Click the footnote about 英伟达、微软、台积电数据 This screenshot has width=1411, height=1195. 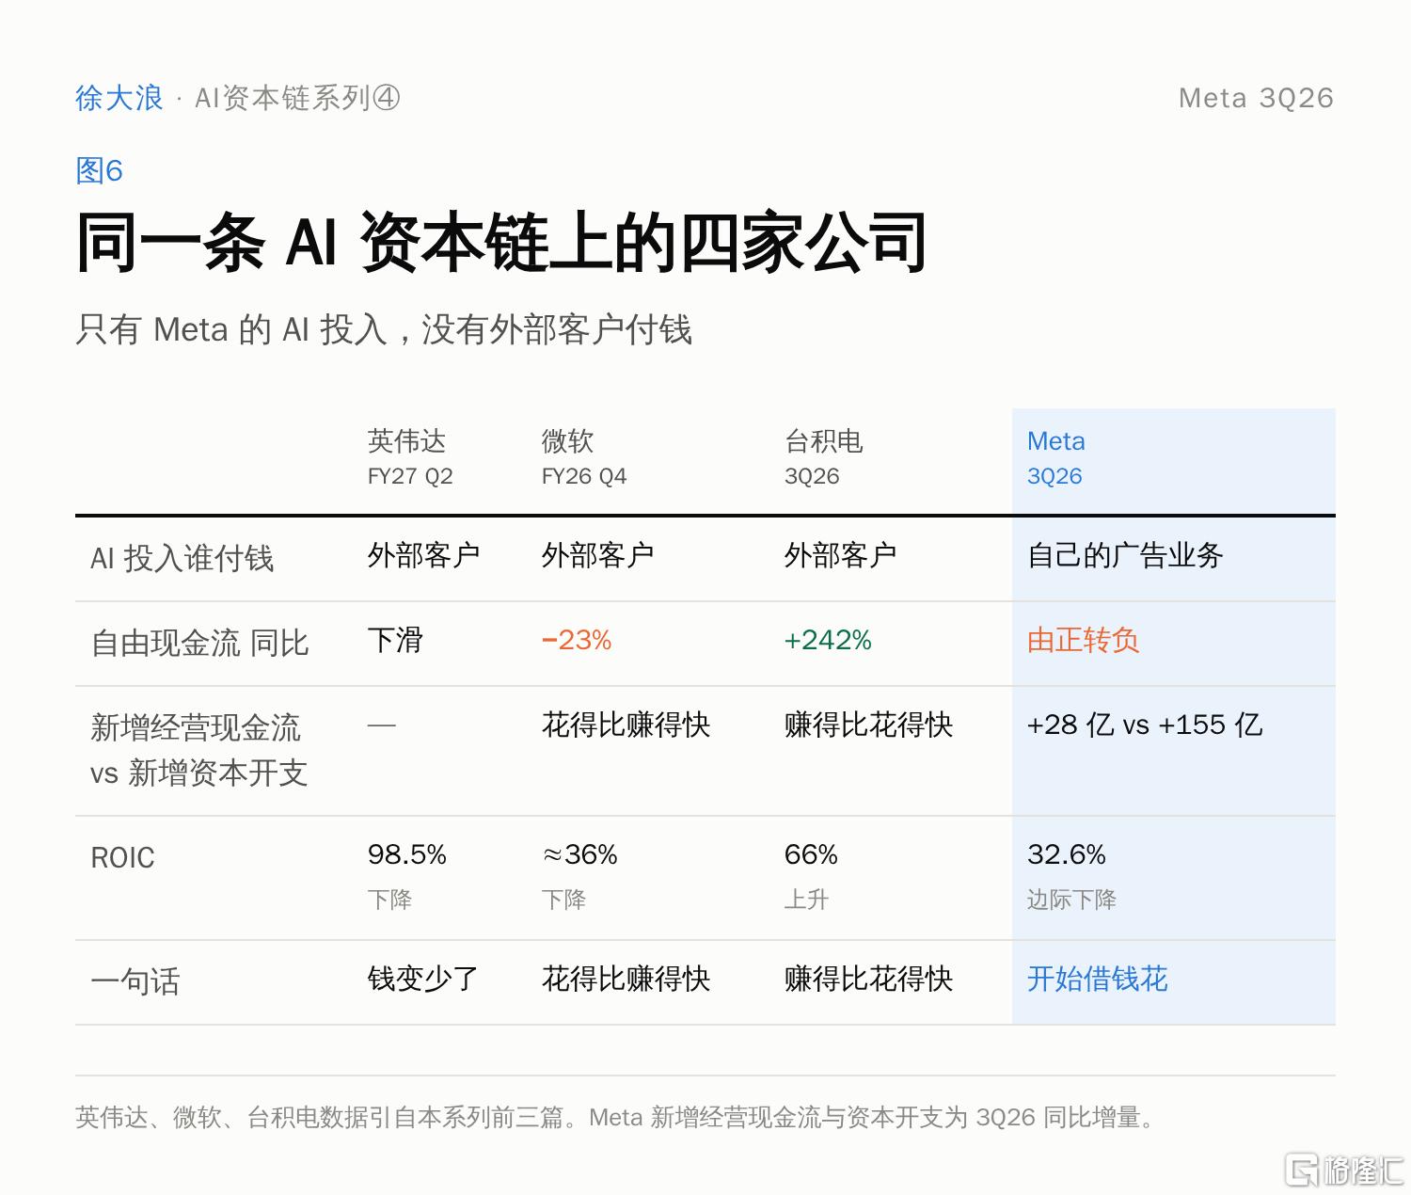pyautogui.click(x=617, y=1117)
